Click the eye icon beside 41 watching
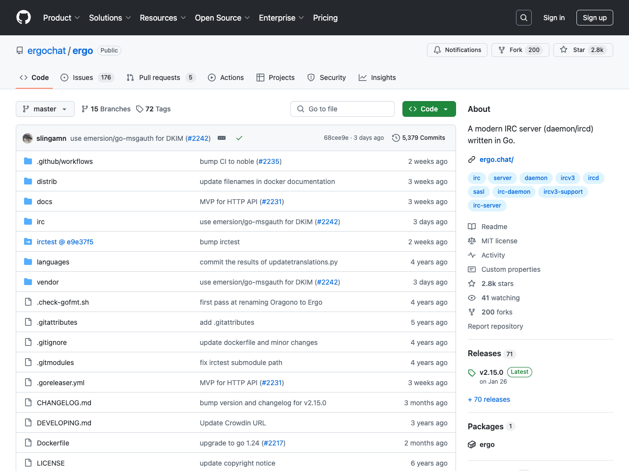Viewport: 629px width, 471px height. click(472, 298)
